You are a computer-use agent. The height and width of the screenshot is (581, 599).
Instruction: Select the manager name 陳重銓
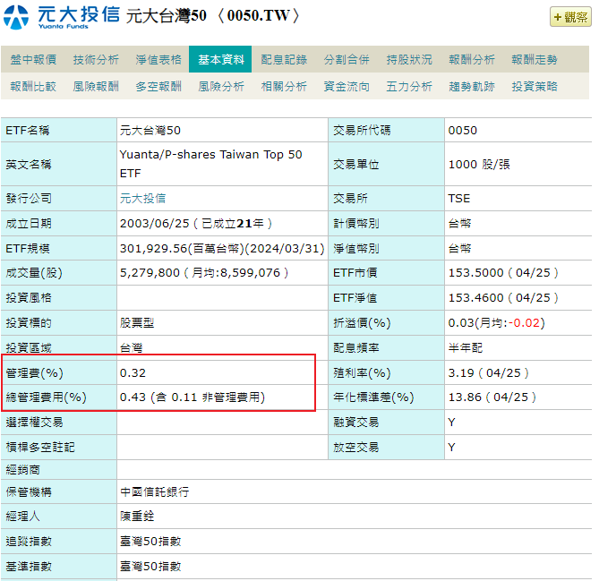tap(137, 516)
